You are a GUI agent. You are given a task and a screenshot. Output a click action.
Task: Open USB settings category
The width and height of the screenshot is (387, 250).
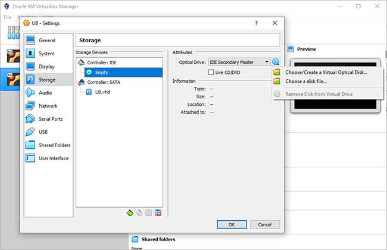point(48,132)
